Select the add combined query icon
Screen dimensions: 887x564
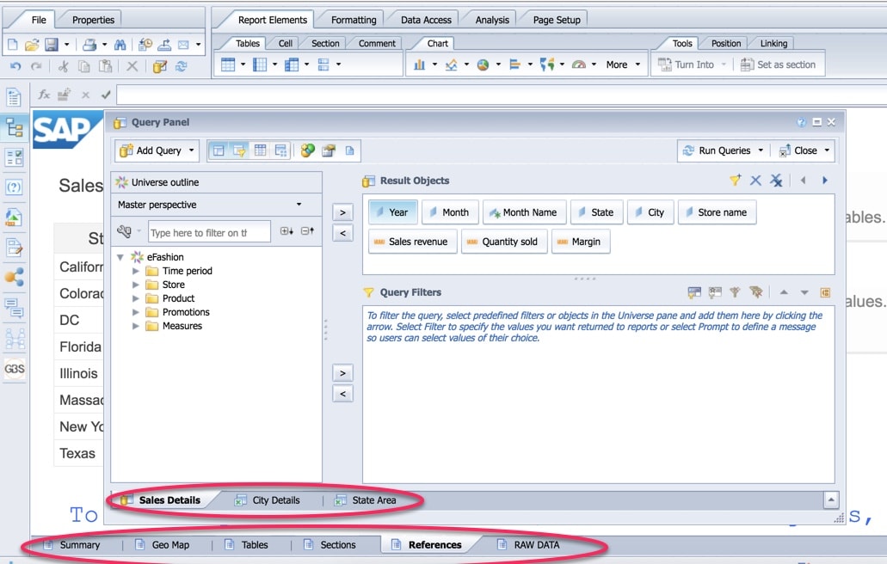[x=307, y=150]
